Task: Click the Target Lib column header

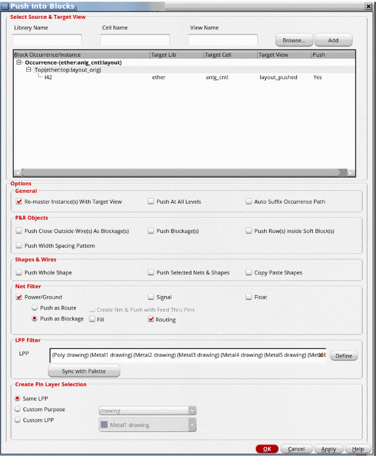Action: 177,55
